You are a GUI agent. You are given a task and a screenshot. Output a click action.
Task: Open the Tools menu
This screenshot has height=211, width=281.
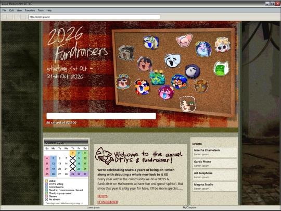pos(41,10)
